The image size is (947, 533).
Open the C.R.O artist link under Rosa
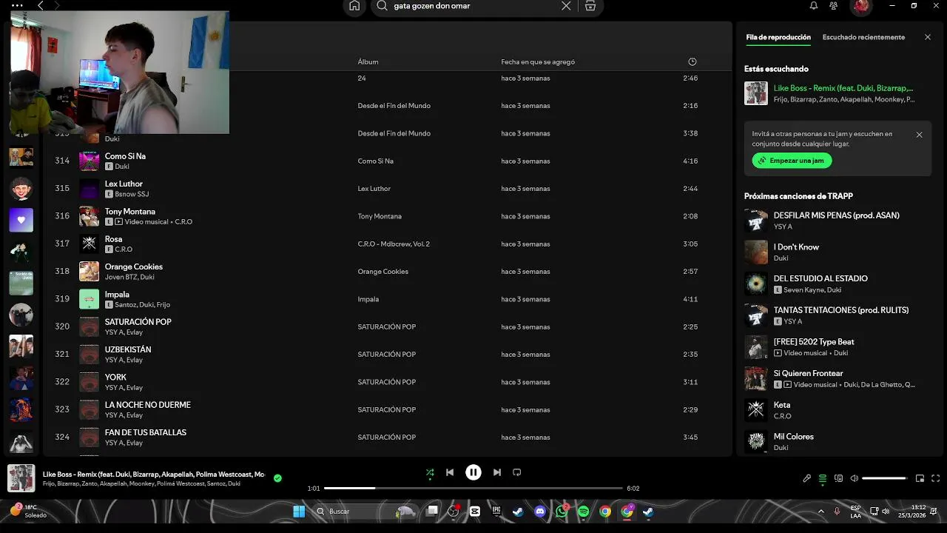(x=124, y=249)
